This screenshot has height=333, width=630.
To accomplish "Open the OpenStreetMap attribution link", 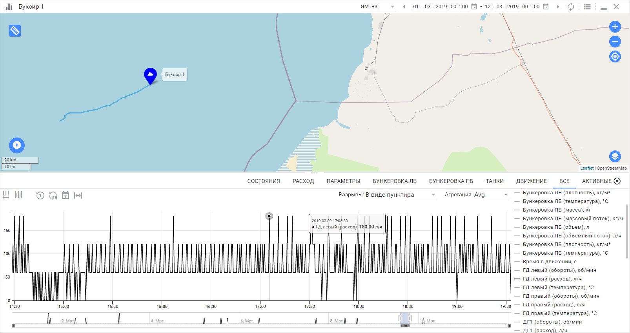I will click(612, 168).
